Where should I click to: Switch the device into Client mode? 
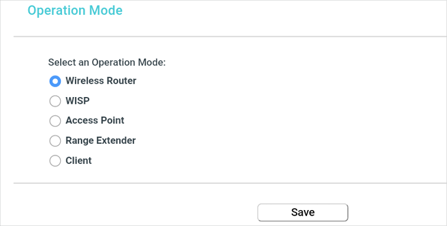coord(55,161)
